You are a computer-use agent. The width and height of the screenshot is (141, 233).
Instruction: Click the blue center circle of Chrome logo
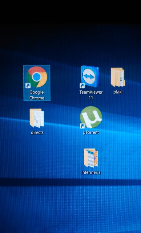pos(37,77)
